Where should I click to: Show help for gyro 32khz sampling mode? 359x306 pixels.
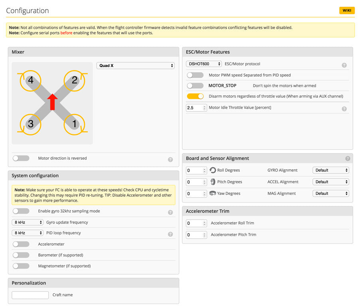click(x=170, y=212)
